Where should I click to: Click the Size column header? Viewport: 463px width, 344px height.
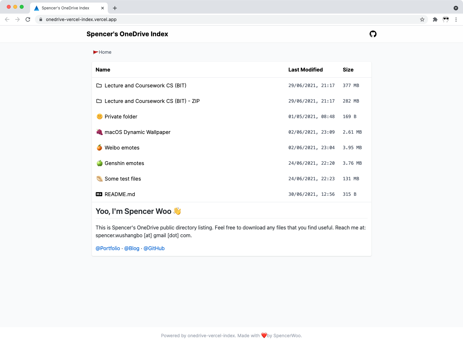348,70
